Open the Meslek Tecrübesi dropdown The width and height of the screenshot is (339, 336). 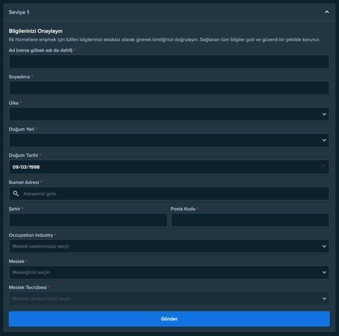[169, 298]
